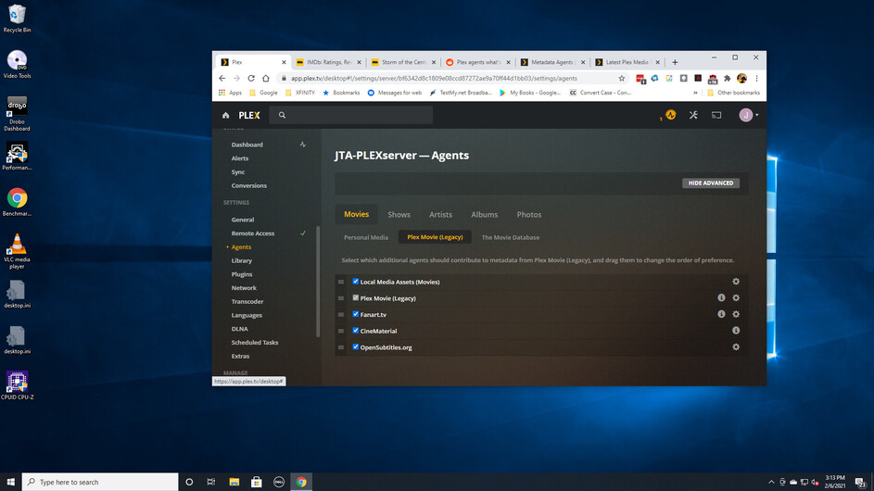
Task: Open Remote Access settings
Action: click(x=252, y=233)
